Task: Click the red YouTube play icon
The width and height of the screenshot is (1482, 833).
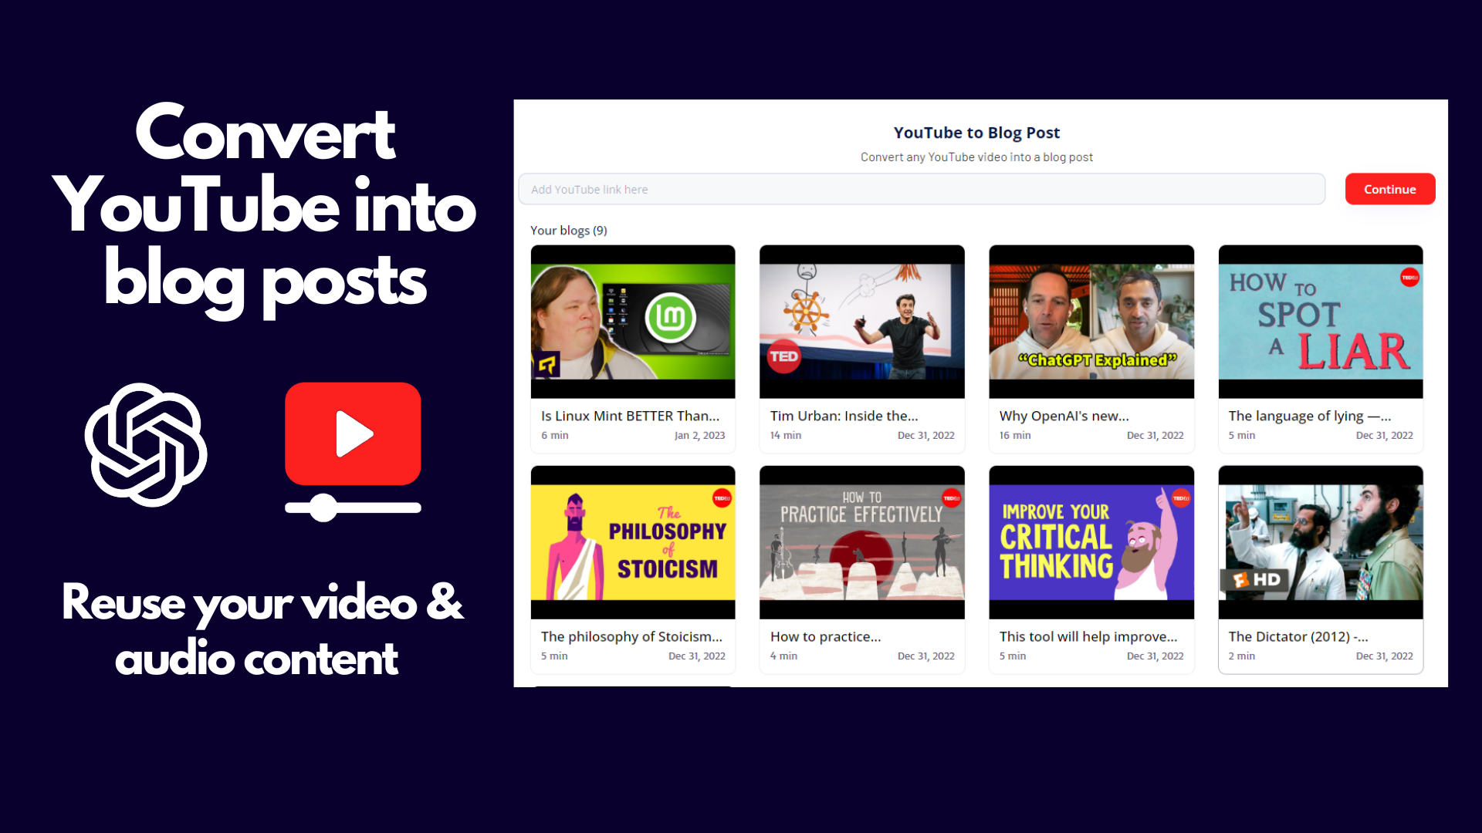Action: pos(353,433)
